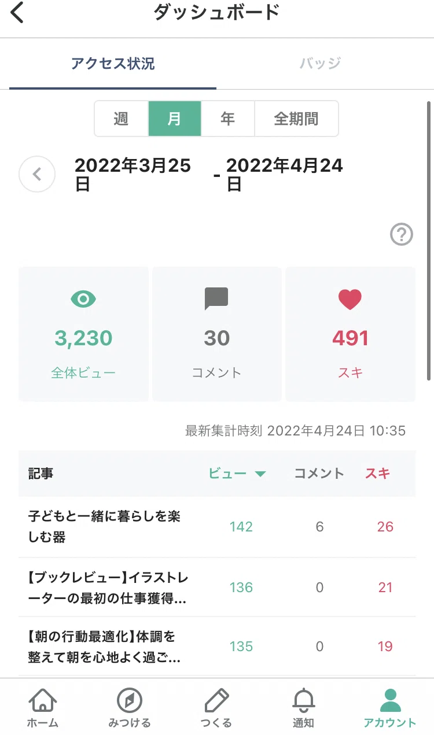Tap the green eye views icon

coord(83,299)
